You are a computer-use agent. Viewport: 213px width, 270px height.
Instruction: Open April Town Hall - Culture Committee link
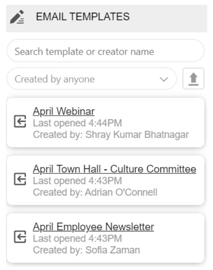point(115,169)
